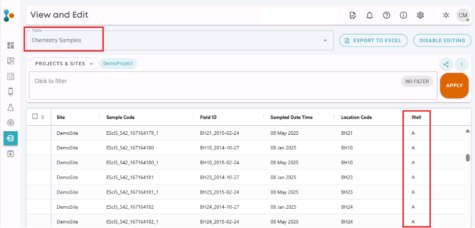475x228 pixels.
Task: Click the Sample Code column header
Action: coord(120,117)
